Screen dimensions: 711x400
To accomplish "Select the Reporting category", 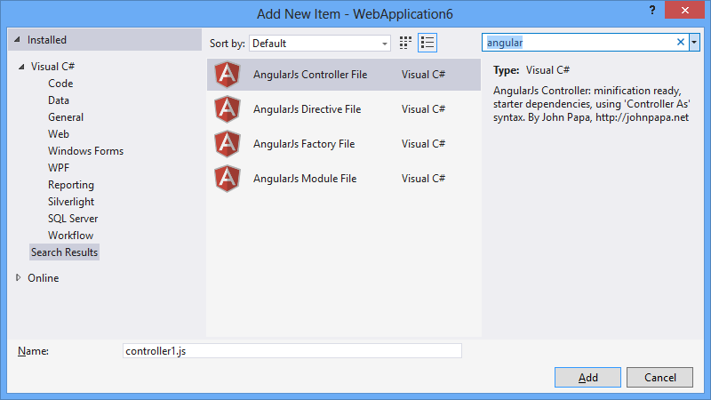I will coord(71,185).
